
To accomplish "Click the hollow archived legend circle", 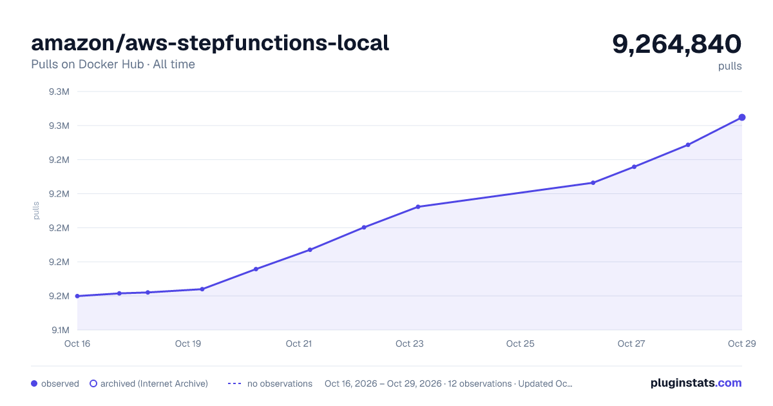I will (93, 383).
